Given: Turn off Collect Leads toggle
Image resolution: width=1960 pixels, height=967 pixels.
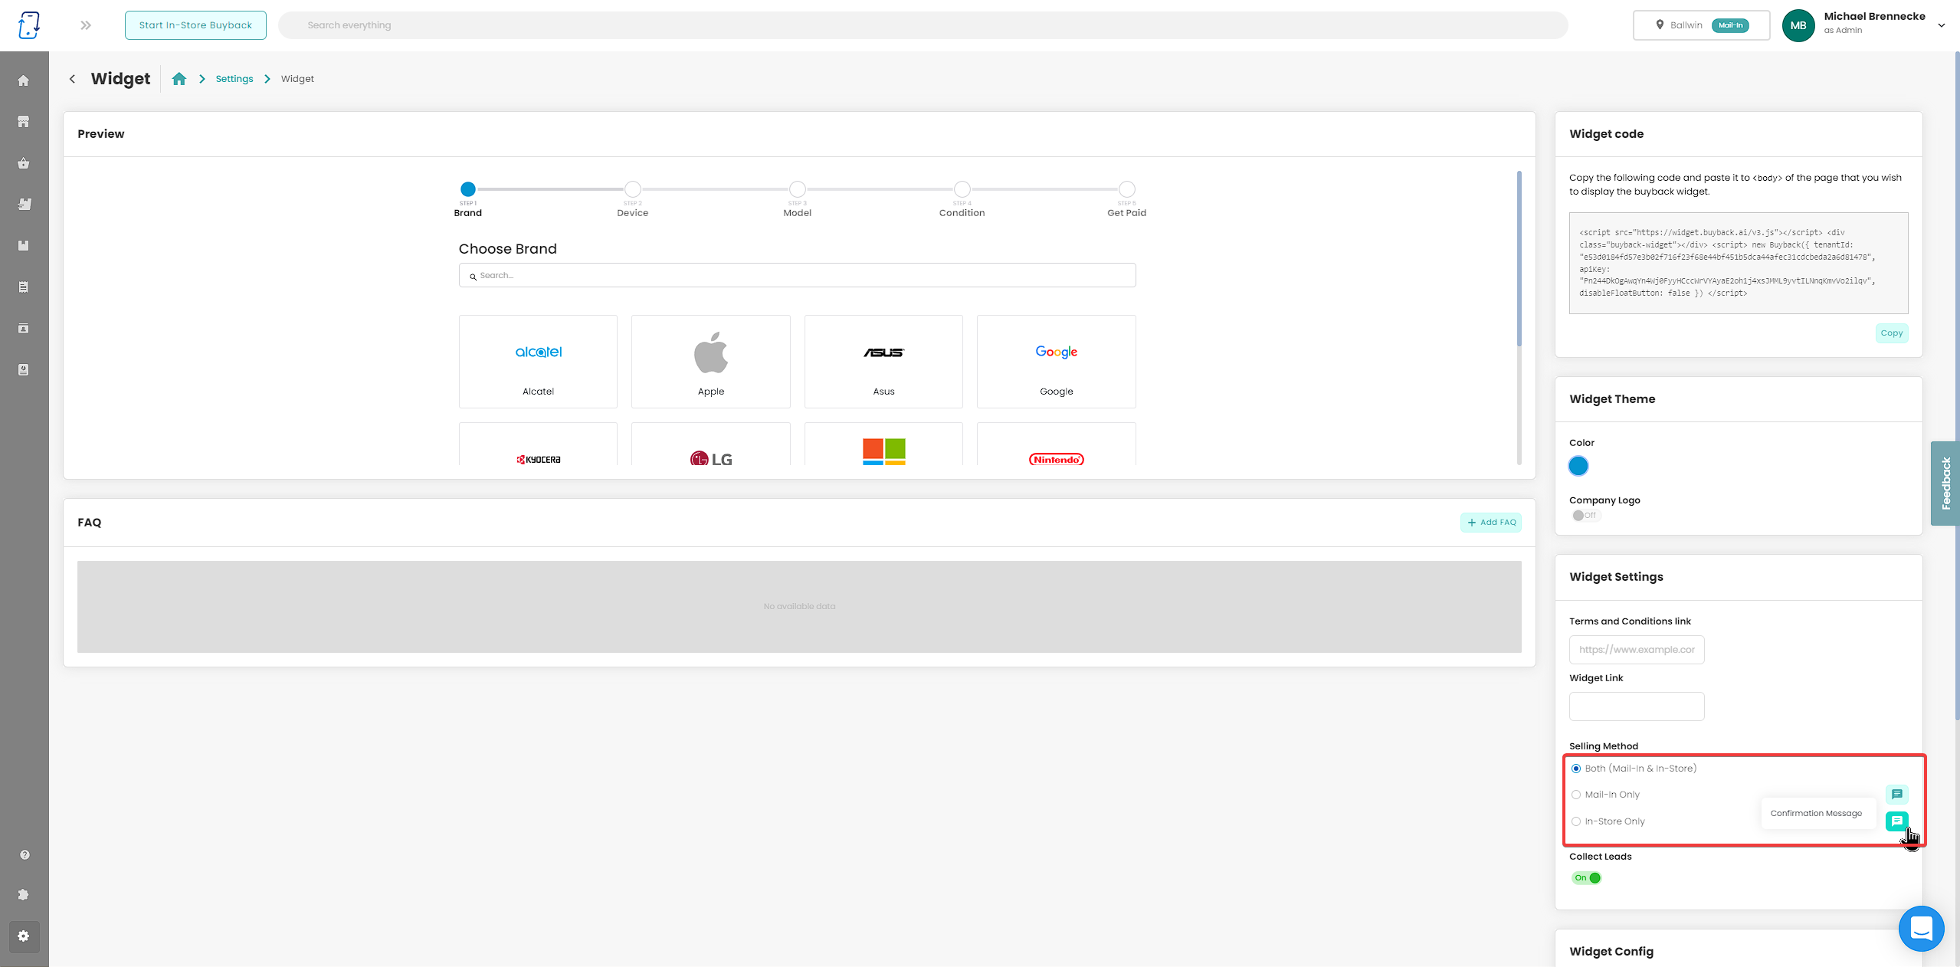Looking at the screenshot, I should point(1586,878).
